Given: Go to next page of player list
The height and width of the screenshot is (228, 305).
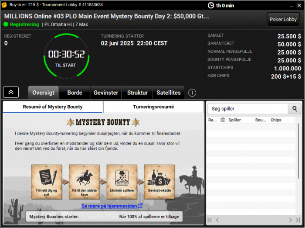Looking at the screenshot, I should point(291,220).
